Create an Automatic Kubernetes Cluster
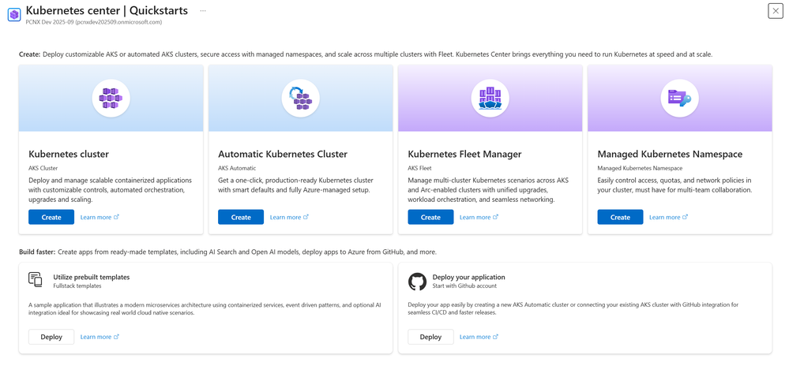 pyautogui.click(x=241, y=217)
